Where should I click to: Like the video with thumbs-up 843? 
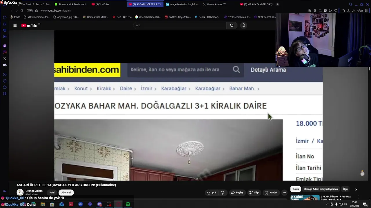coord(211,193)
